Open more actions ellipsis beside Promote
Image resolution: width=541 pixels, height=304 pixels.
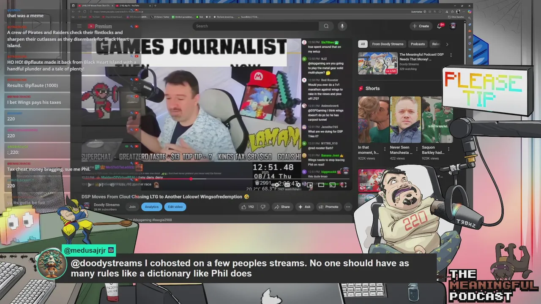348,207
